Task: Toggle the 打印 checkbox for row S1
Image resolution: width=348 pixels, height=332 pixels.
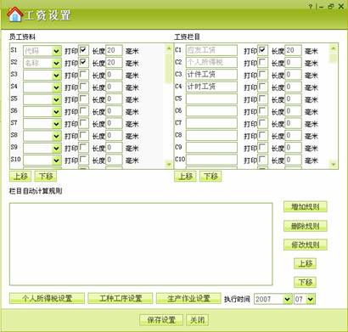Action: pyautogui.click(x=83, y=50)
